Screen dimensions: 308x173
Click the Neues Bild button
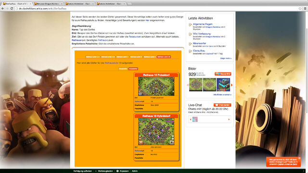[x=223, y=74]
